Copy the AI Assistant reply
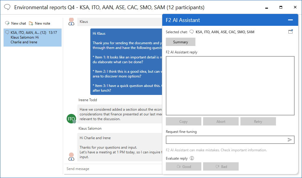The width and height of the screenshot is (302, 178). [x=183, y=121]
